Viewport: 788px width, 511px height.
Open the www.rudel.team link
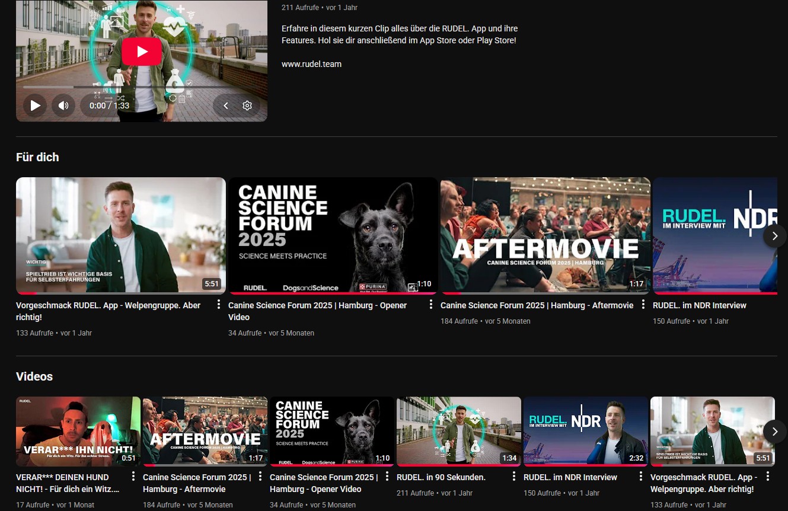[x=311, y=64]
